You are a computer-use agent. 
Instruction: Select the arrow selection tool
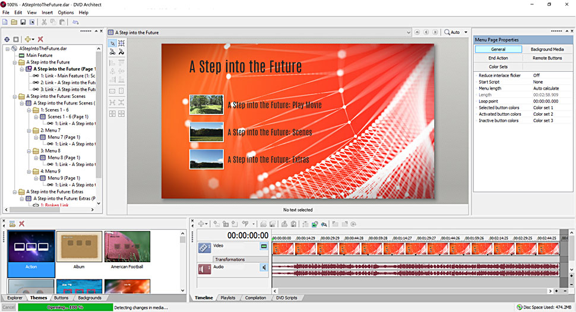[x=113, y=43]
